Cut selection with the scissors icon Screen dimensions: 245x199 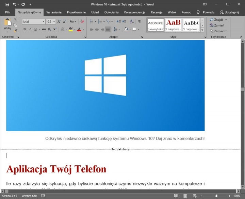[15, 20]
